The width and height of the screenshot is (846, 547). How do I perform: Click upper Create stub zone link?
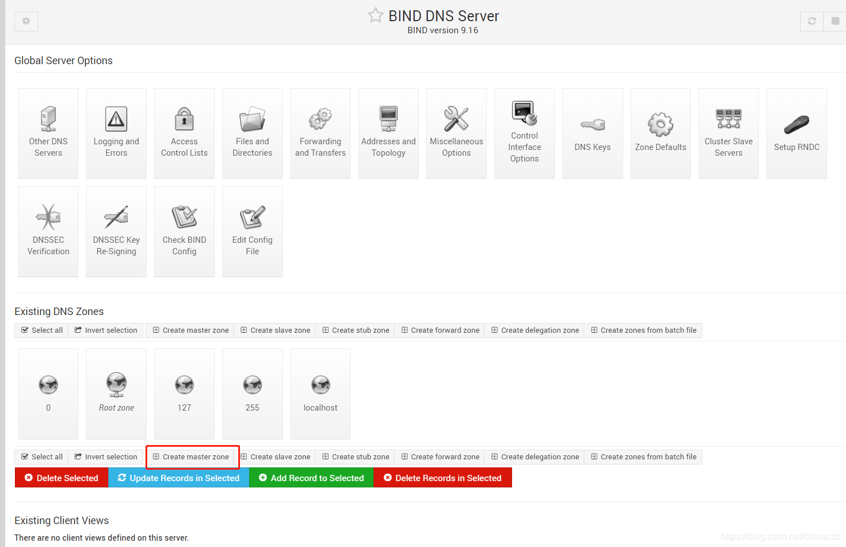point(355,330)
